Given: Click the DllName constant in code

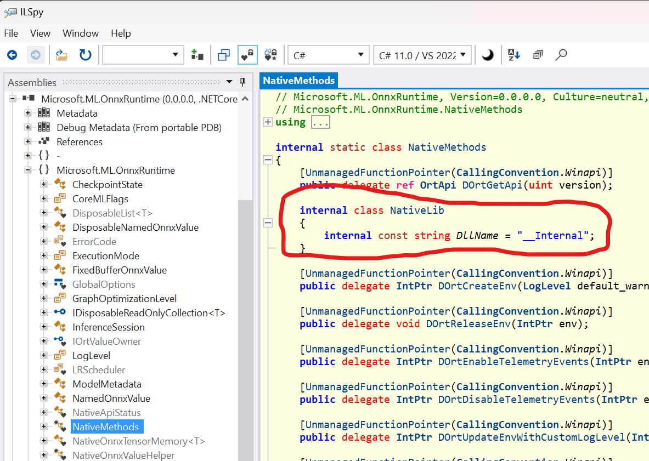Looking at the screenshot, I should click(x=477, y=235).
